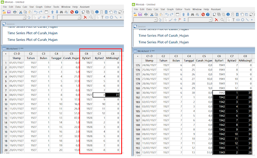Open Stat menu in left window
The width and height of the screenshot is (257, 158).
pyautogui.click(x=31, y=7)
